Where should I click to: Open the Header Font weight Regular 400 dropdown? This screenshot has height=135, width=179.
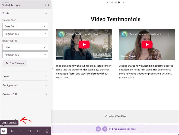coord(25,34)
